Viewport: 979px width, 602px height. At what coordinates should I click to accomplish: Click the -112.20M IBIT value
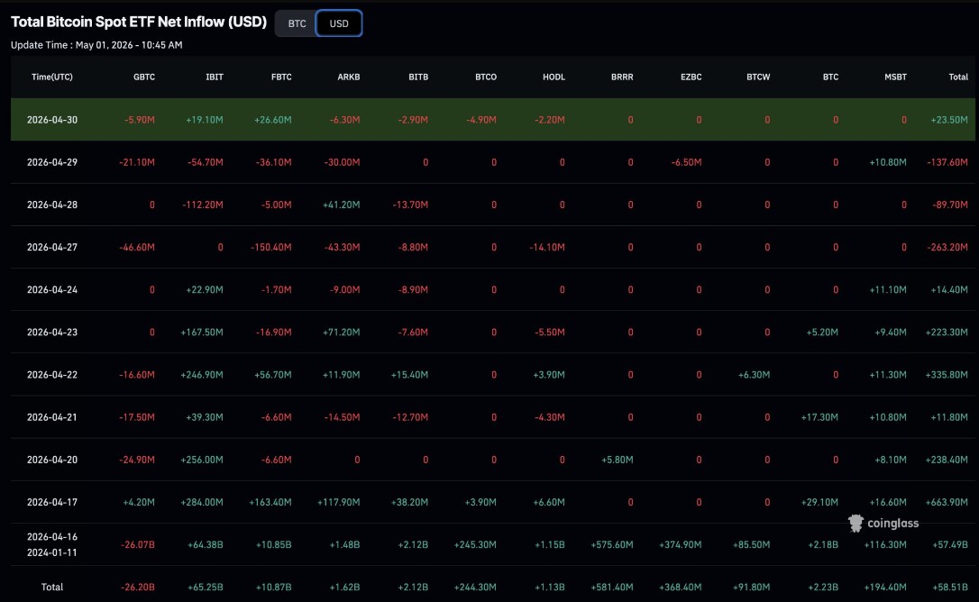203,205
